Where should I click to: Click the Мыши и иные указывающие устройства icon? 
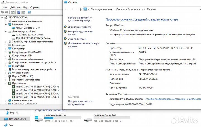pos(9,69)
